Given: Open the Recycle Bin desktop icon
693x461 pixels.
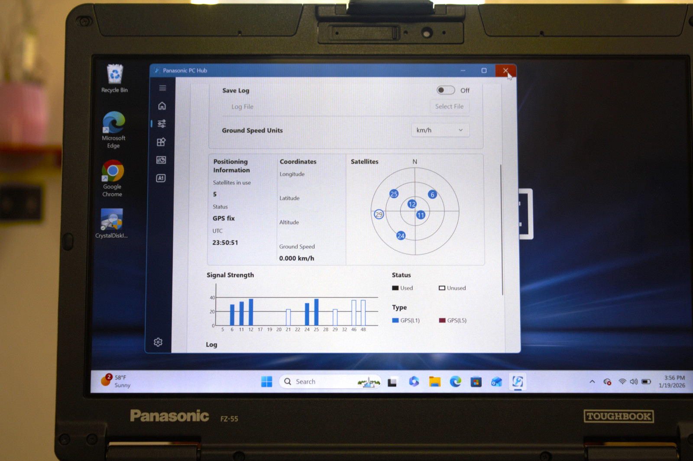Looking at the screenshot, I should coord(115,78).
